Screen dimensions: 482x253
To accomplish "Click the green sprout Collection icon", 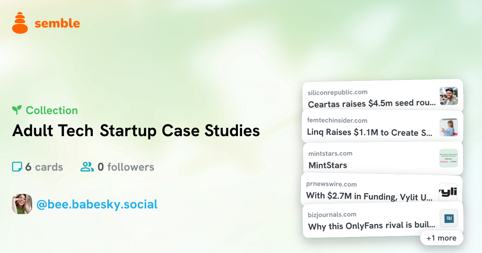I will coord(17,110).
